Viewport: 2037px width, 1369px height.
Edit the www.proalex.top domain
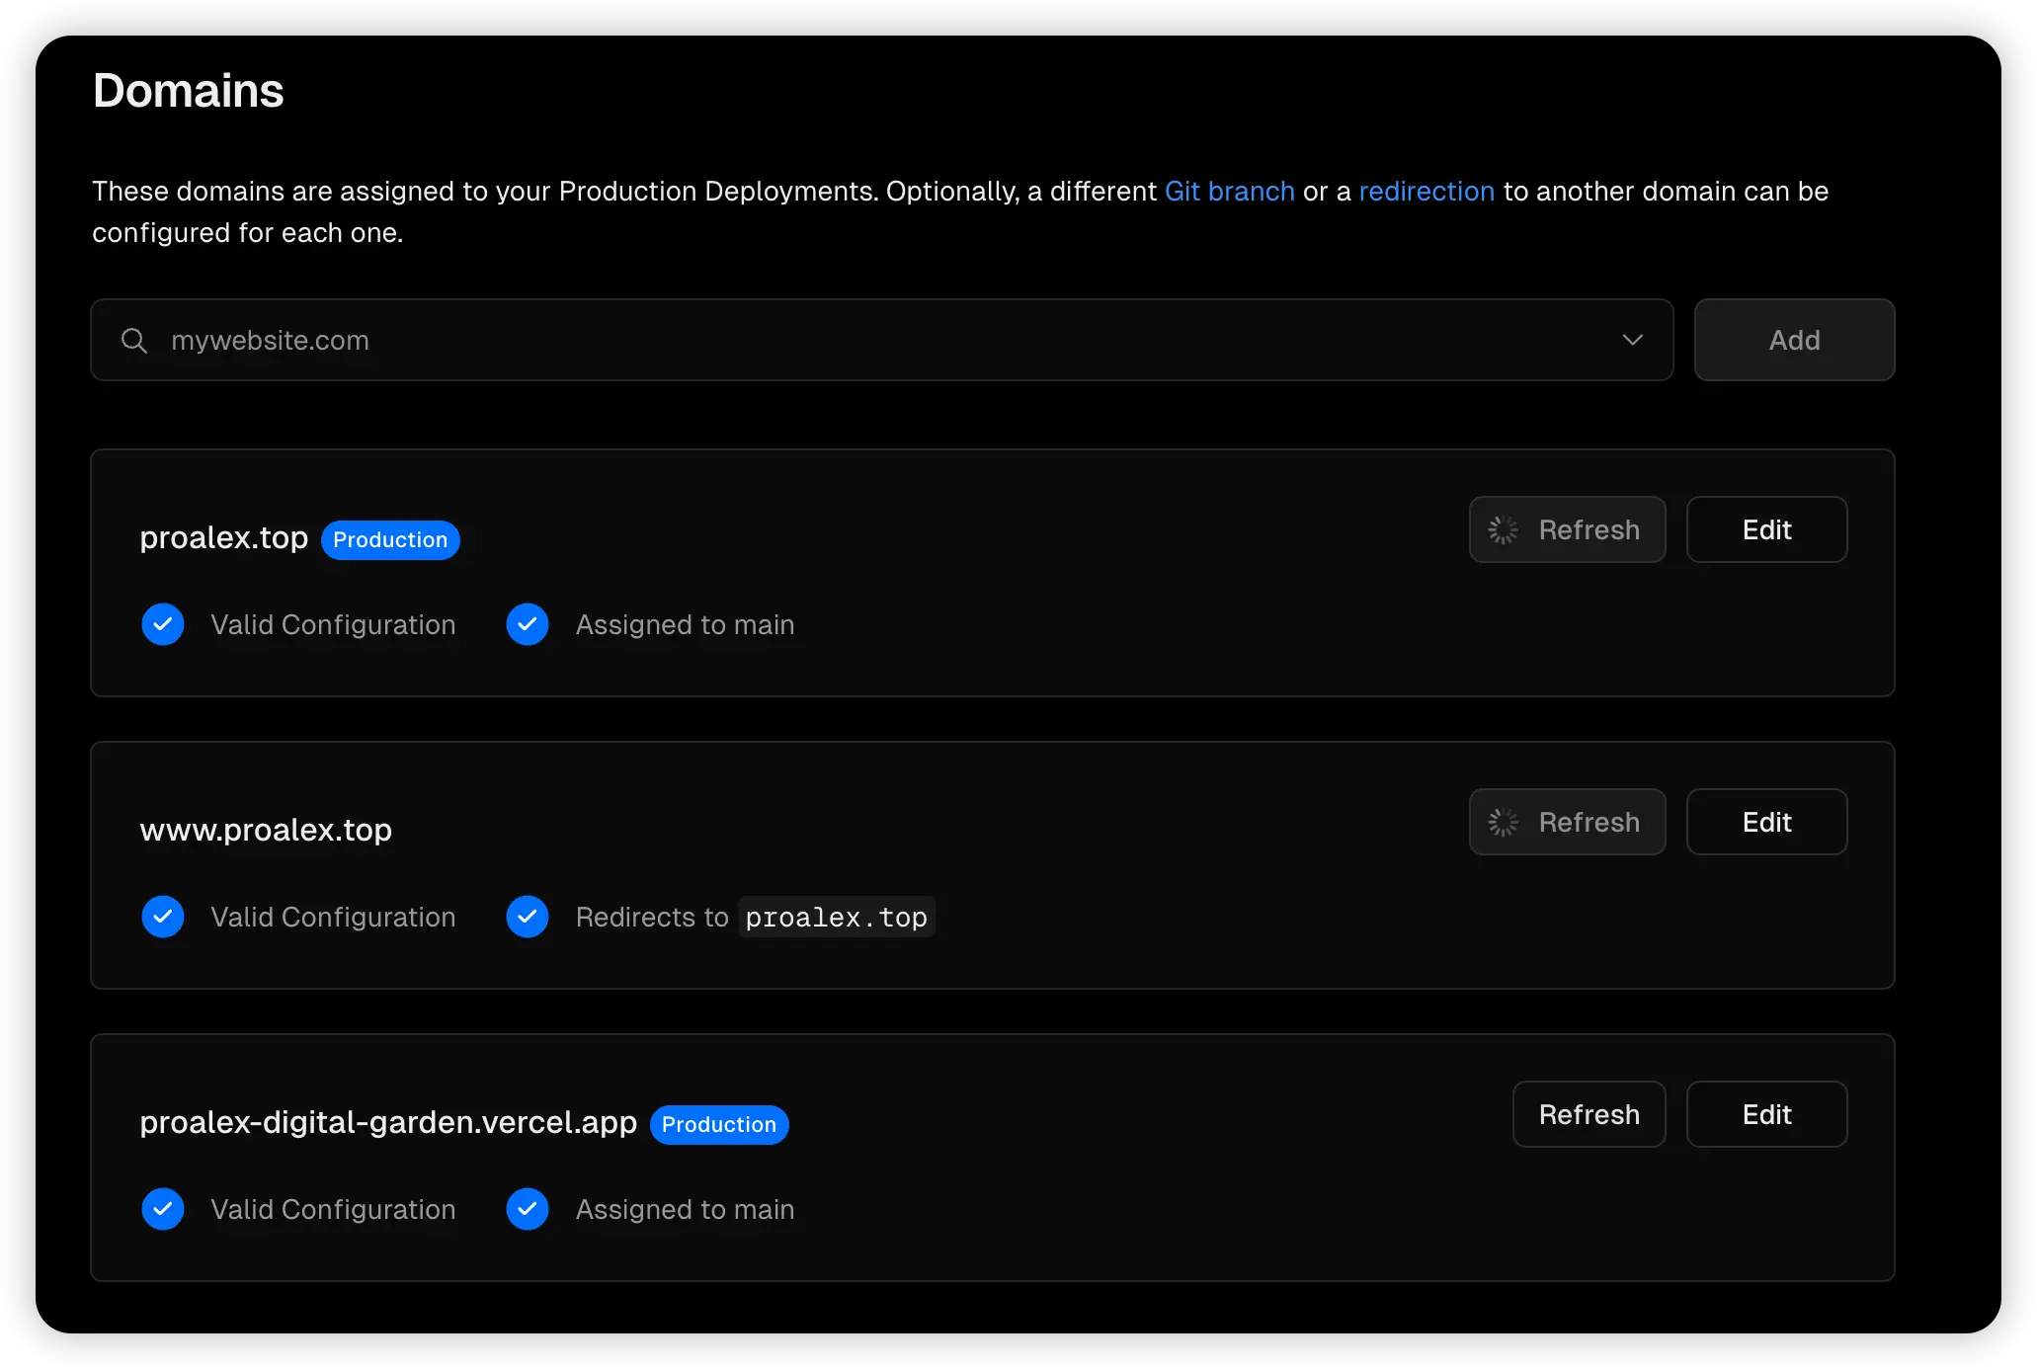coord(1766,822)
